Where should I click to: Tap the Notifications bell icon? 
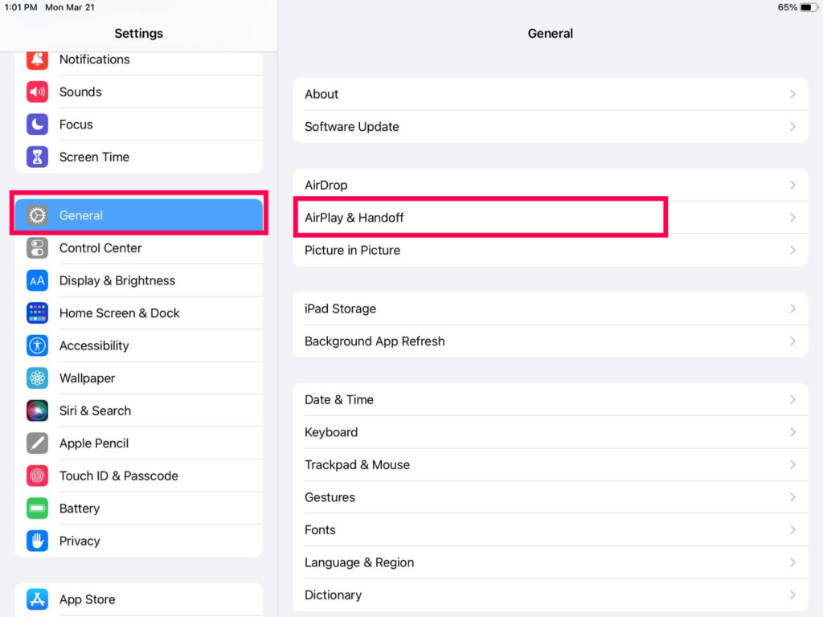37,59
